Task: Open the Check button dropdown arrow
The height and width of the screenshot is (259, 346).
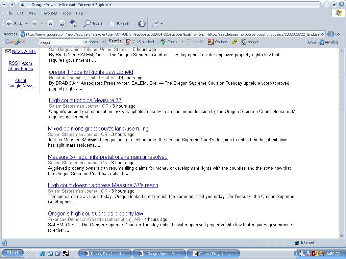Action: (182, 42)
